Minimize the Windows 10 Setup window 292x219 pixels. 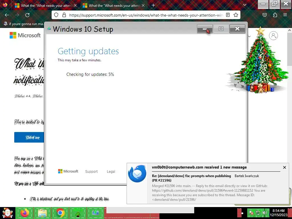(205, 29)
